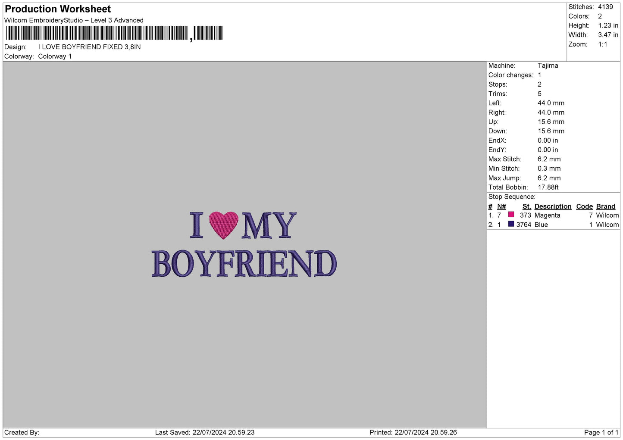
Task: Click the 'St.' column header
Action: click(x=527, y=206)
